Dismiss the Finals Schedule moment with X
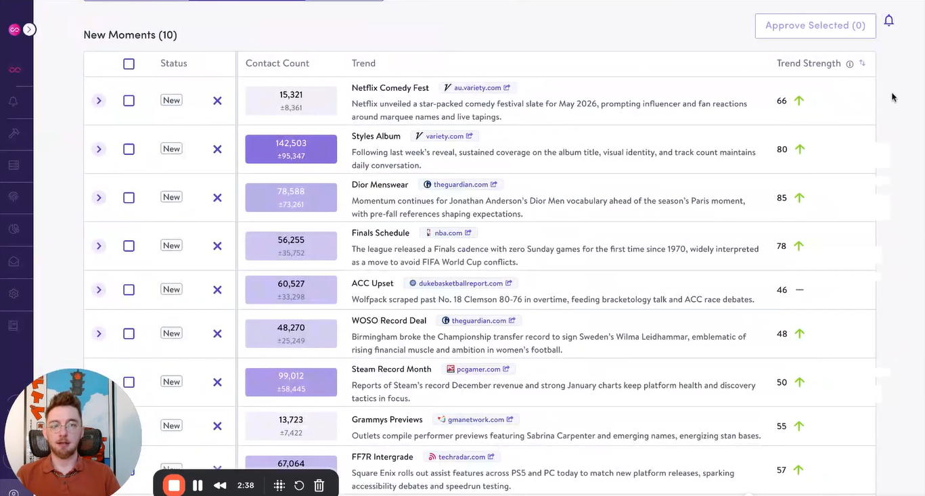 coord(217,246)
